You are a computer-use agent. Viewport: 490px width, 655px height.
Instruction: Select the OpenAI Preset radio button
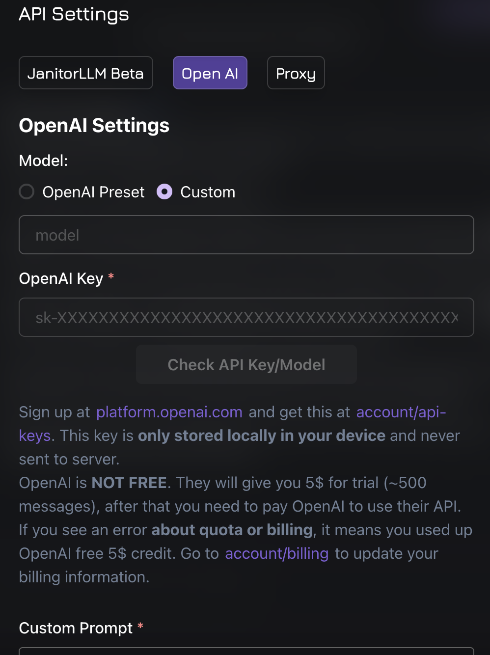click(x=27, y=191)
